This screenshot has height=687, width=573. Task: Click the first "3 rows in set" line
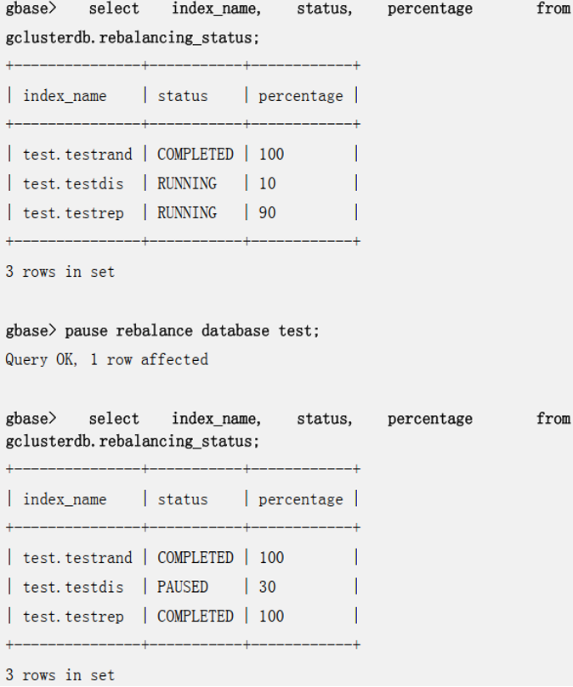click(x=60, y=272)
